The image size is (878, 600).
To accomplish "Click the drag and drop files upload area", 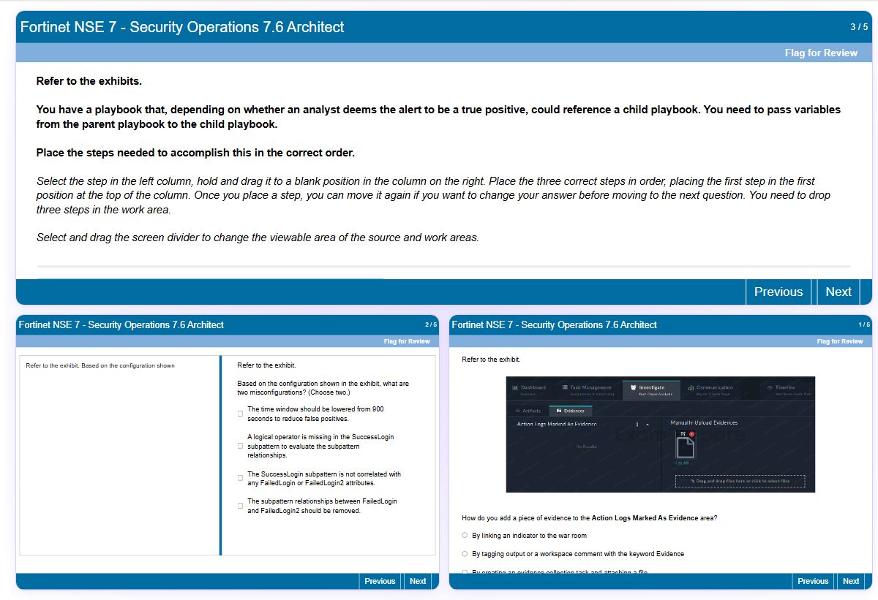I will point(740,481).
